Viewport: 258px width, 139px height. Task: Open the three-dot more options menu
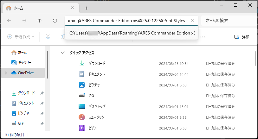203,37
